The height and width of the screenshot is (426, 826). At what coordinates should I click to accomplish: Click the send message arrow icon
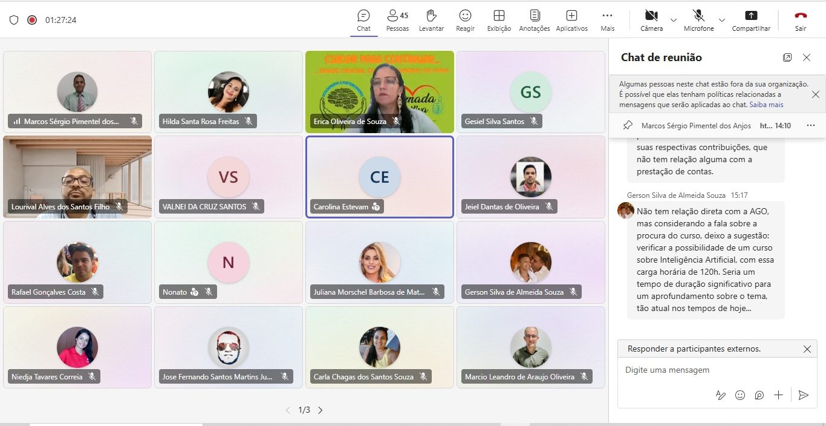803,395
